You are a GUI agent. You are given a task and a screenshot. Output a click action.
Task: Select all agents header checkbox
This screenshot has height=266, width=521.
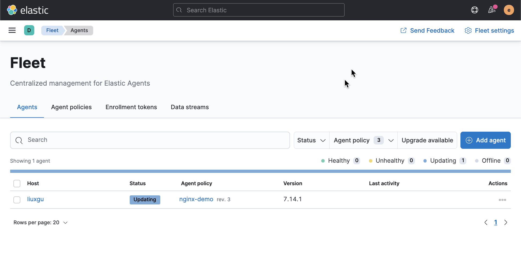point(17,184)
